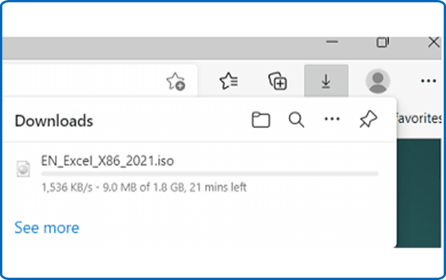Open Downloads panel more options menu

click(332, 121)
